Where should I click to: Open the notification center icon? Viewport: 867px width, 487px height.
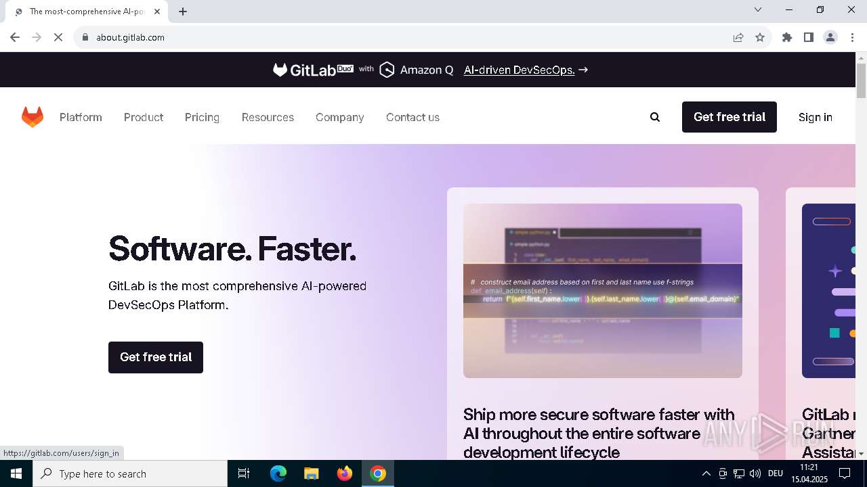845,473
